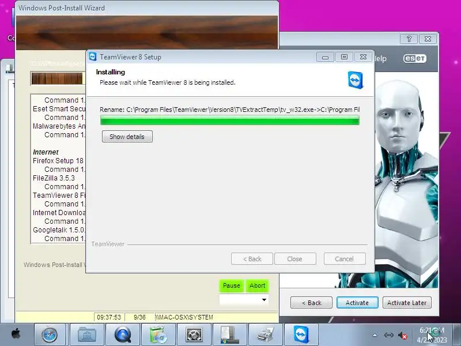
Task: Open the Apple start button on taskbar
Action: click(x=16, y=334)
